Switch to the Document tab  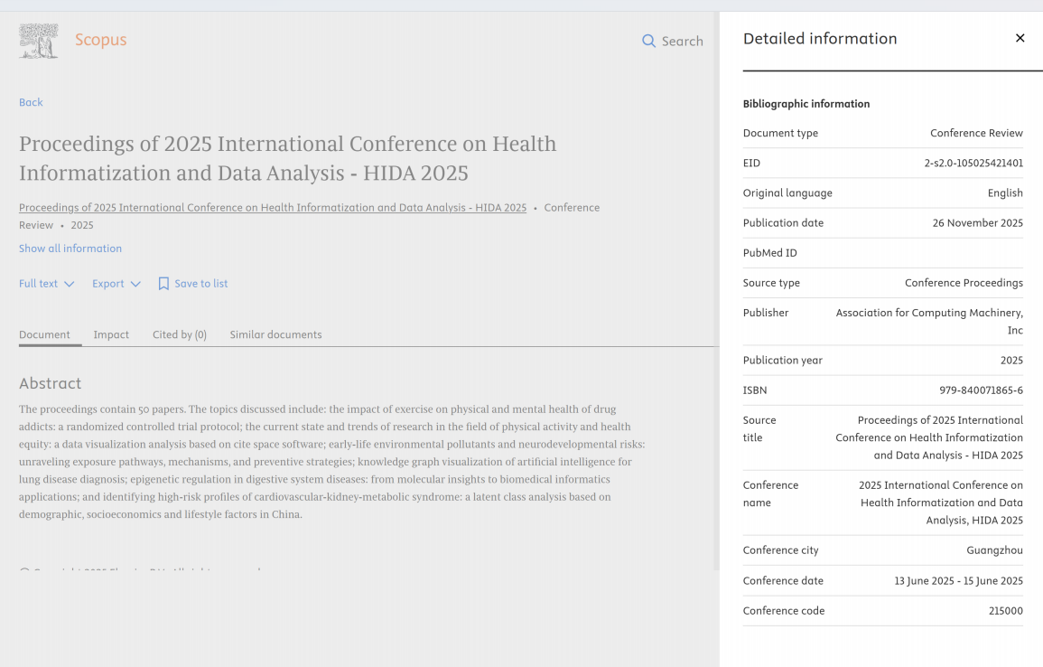tap(44, 334)
